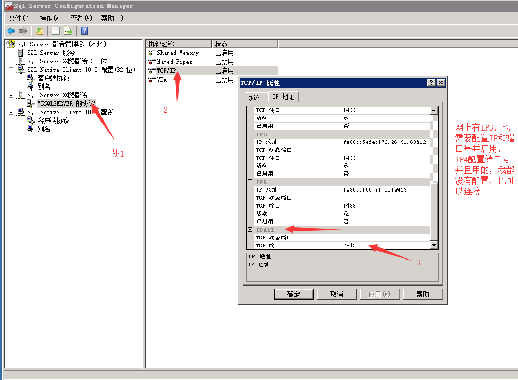Click the icon of SQL Native Client 10.0 配置 (32 位)
The width and height of the screenshot is (518, 380).
point(21,70)
